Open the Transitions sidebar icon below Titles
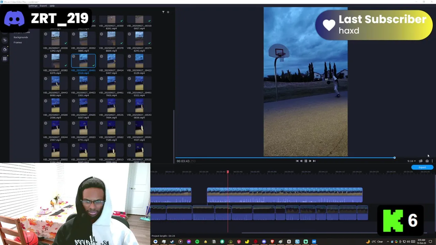 click(x=5, y=49)
